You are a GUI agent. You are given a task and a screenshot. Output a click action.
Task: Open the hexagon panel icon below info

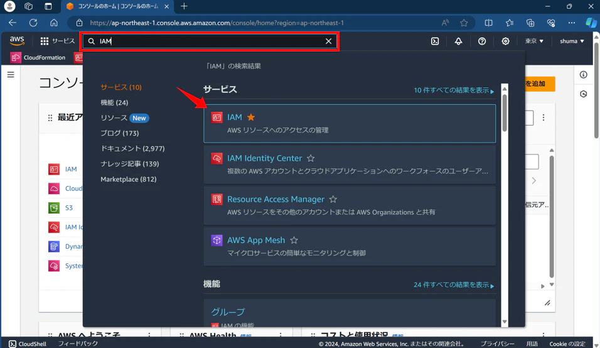tap(583, 94)
